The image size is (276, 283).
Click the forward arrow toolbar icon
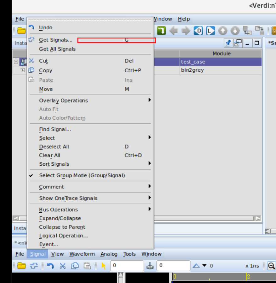pyautogui.click(x=186, y=31)
